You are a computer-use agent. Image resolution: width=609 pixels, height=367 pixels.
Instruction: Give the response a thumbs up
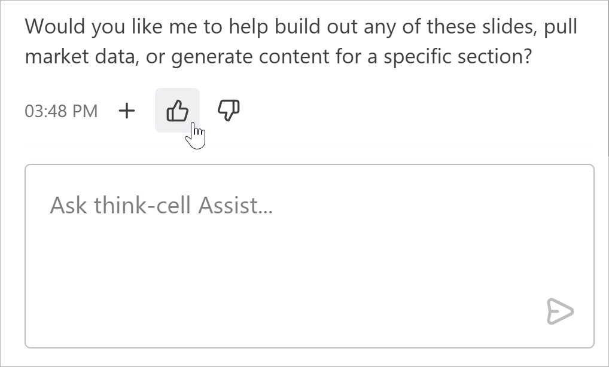pos(178,111)
